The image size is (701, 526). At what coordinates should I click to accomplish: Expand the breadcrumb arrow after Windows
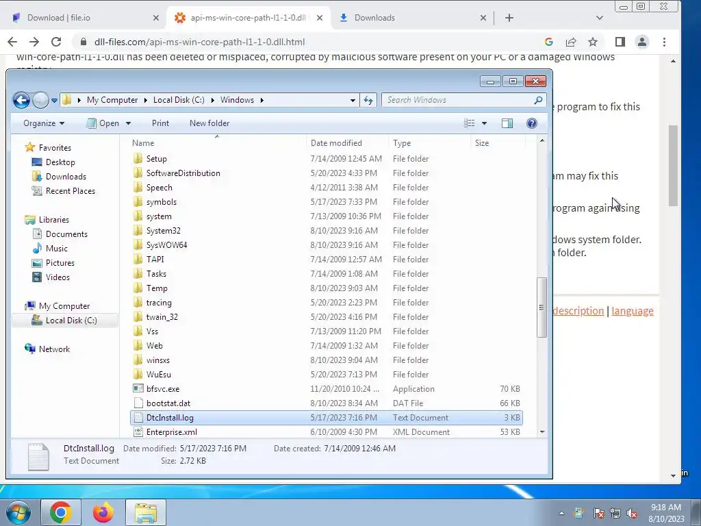click(x=262, y=100)
